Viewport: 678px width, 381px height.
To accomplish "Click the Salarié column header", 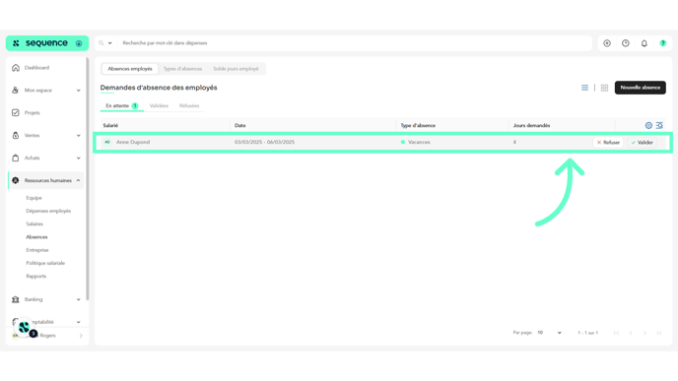I will pyautogui.click(x=110, y=125).
